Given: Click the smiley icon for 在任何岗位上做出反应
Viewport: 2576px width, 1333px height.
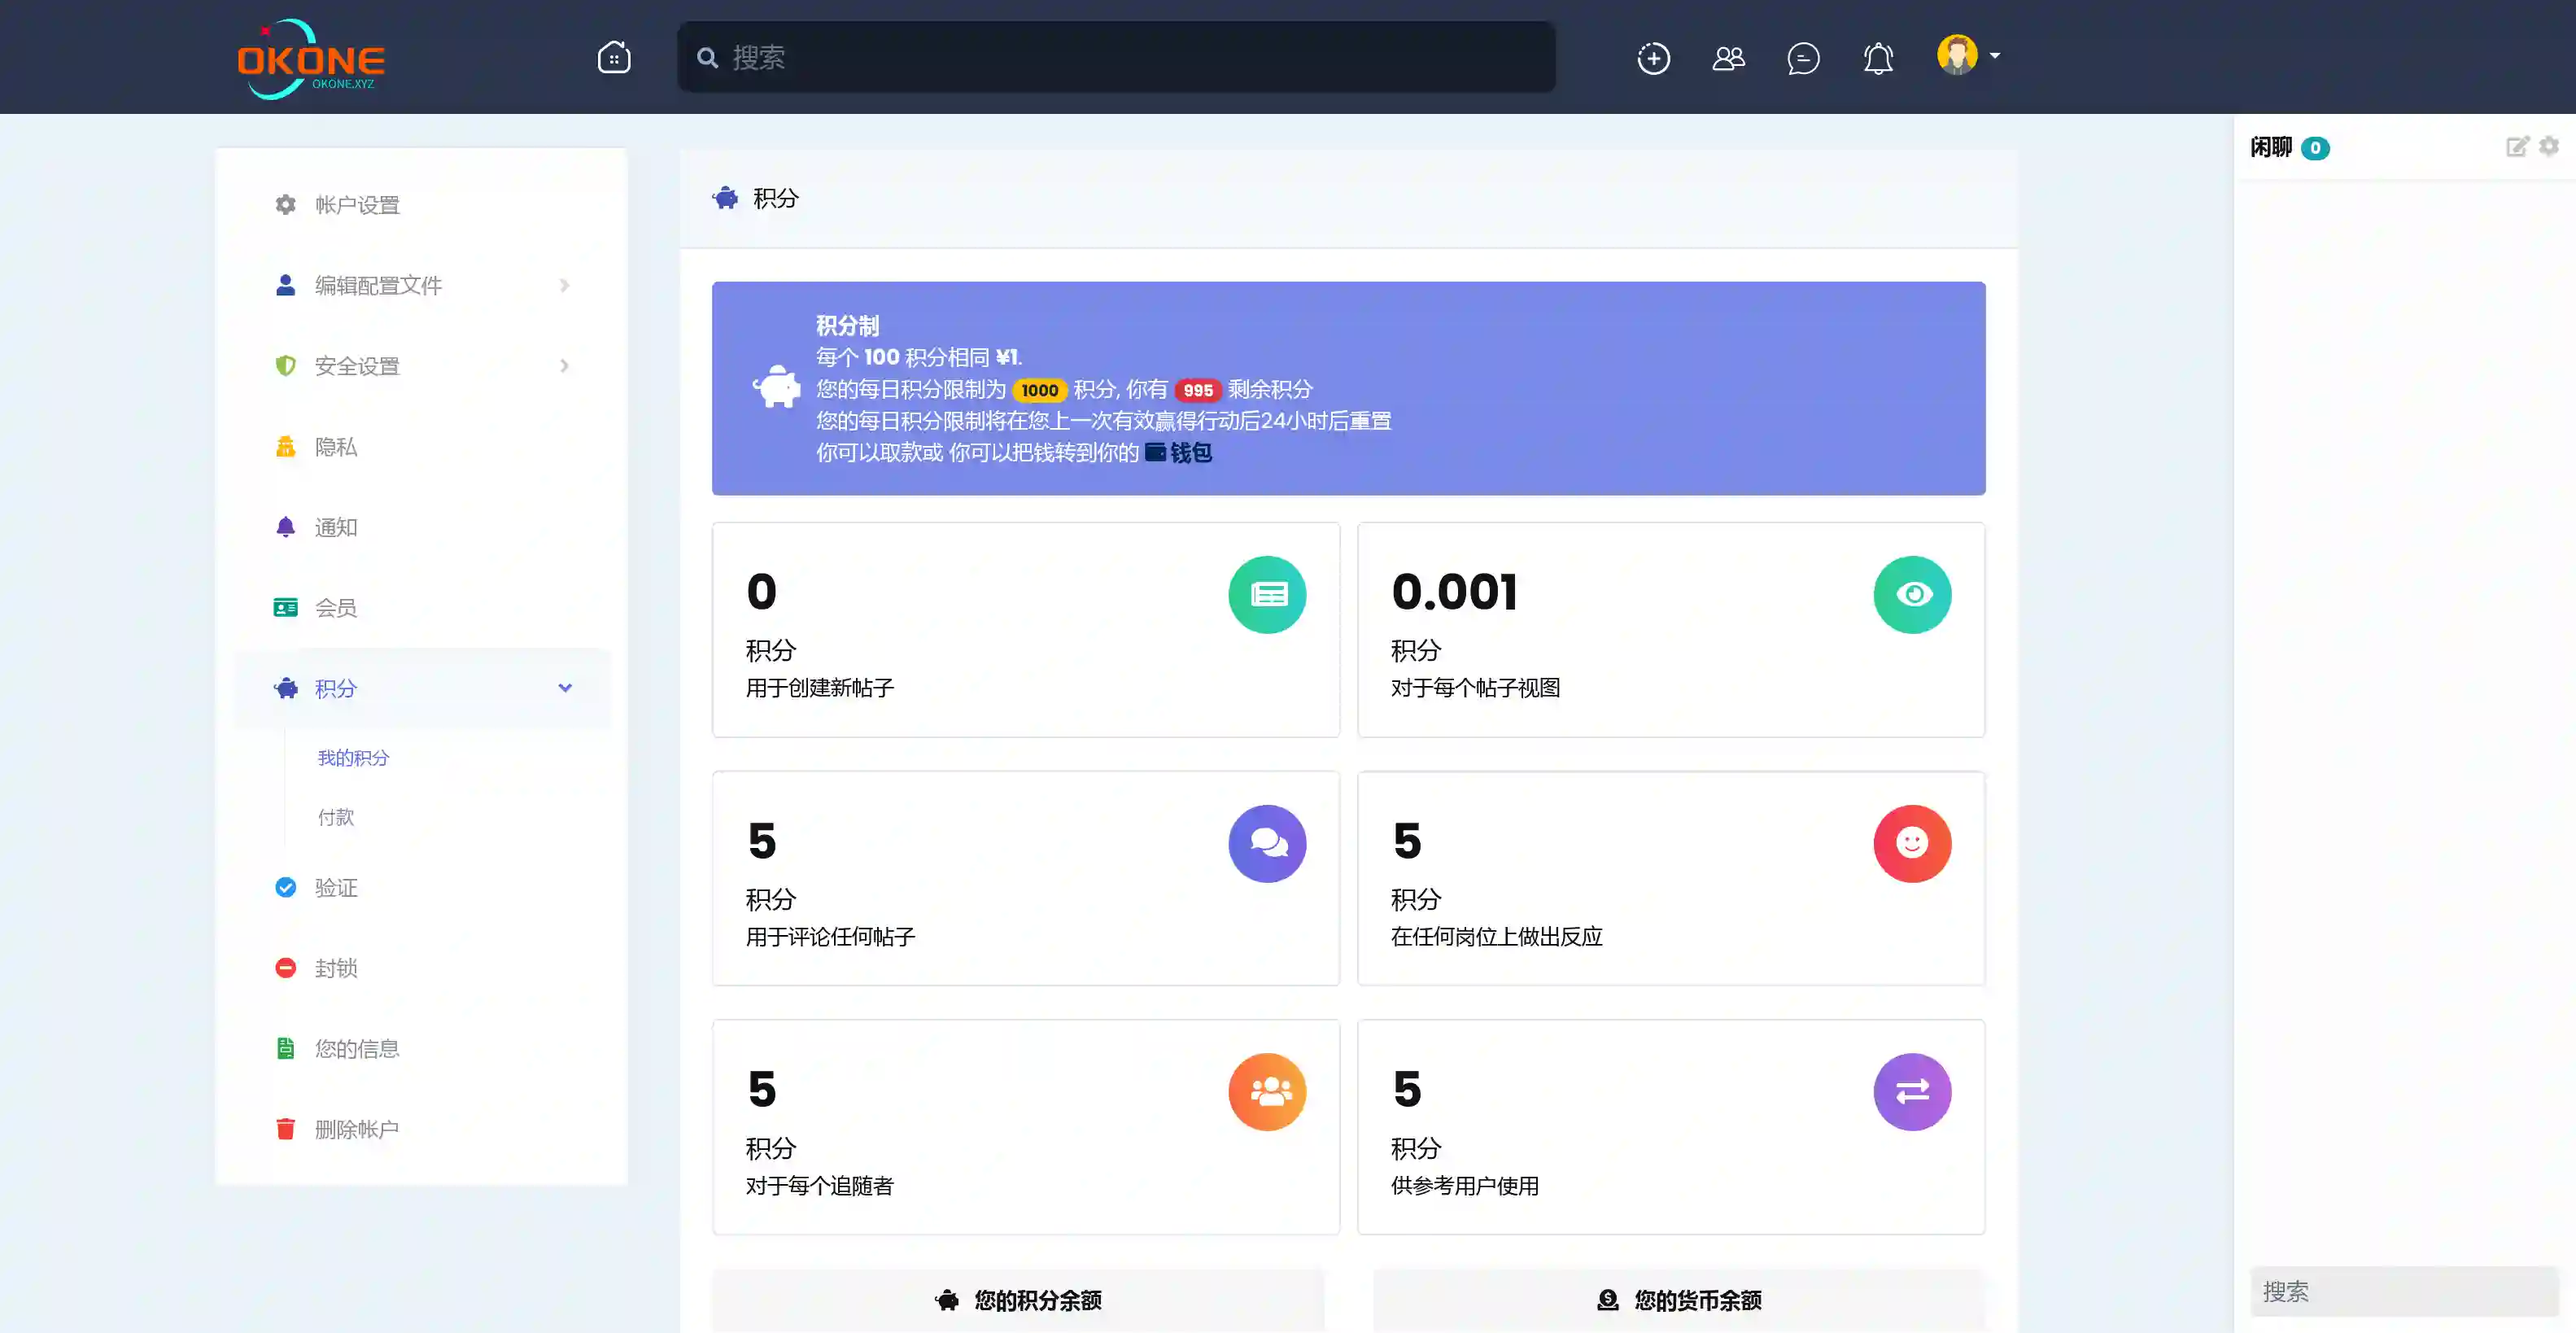Looking at the screenshot, I should click(x=1912, y=844).
